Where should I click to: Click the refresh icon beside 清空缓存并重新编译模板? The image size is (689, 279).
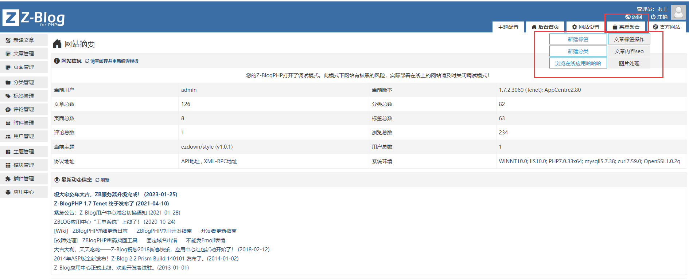tap(87, 61)
